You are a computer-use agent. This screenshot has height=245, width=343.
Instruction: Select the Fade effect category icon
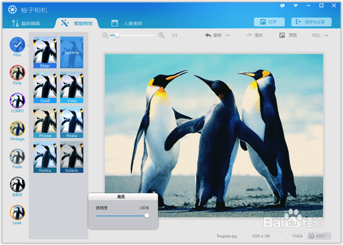17,156
